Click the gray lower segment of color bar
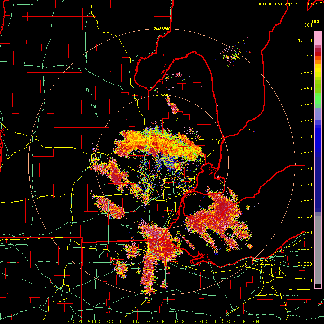Image resolution: width=324 pixels, height=324 pixels. 318,250
